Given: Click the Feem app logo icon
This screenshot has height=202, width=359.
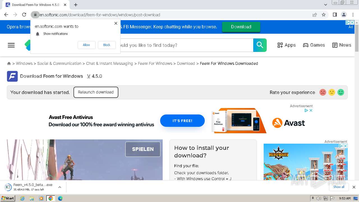Looking at the screenshot, I should click(12, 76).
